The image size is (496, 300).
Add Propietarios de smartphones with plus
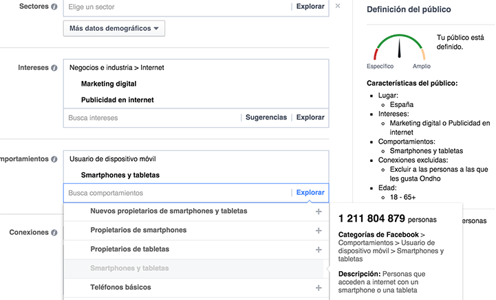pos(319,231)
